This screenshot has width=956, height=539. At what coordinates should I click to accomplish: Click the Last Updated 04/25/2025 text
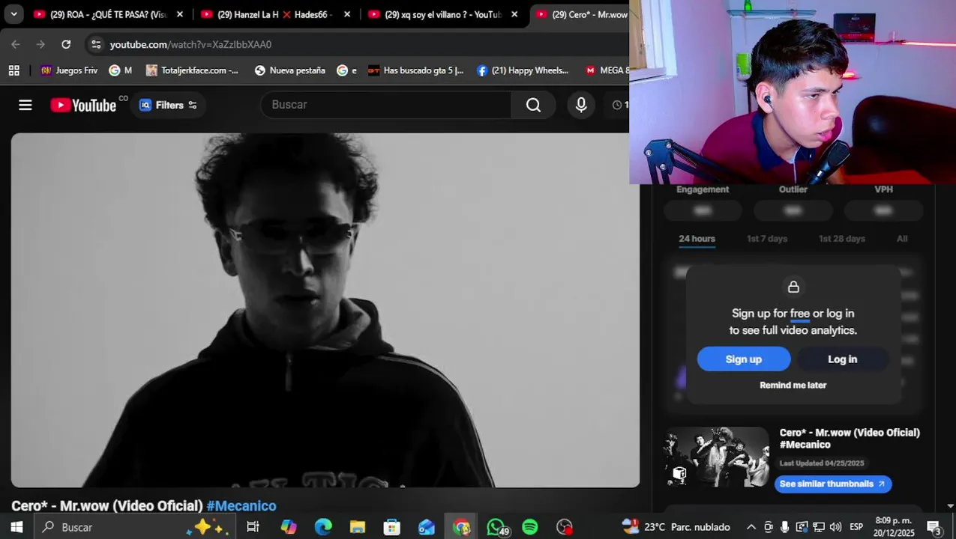pyautogui.click(x=822, y=463)
